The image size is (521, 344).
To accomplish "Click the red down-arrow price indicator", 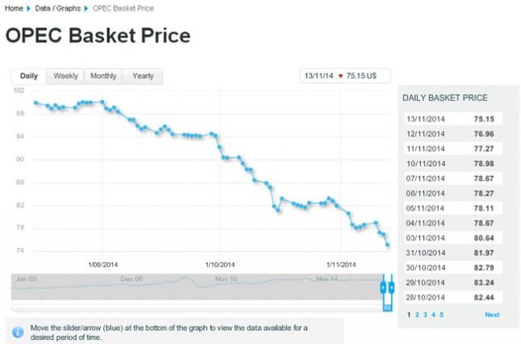I will [x=340, y=76].
